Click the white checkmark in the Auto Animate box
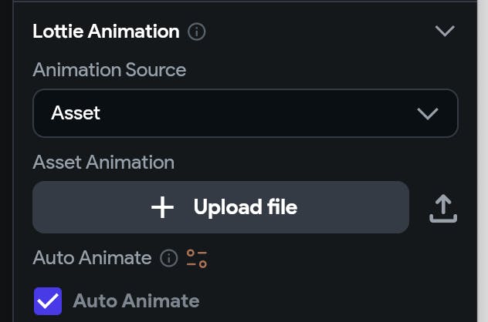Screen dimensions: 488x322 tap(48, 301)
